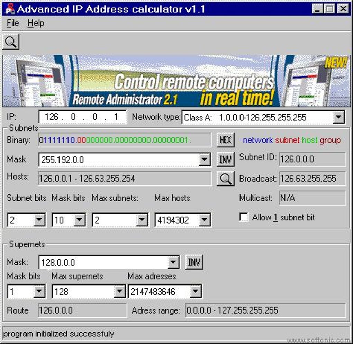Click the dark red 'group' legend word
Viewport: 353px width, 344px height.
(x=330, y=141)
